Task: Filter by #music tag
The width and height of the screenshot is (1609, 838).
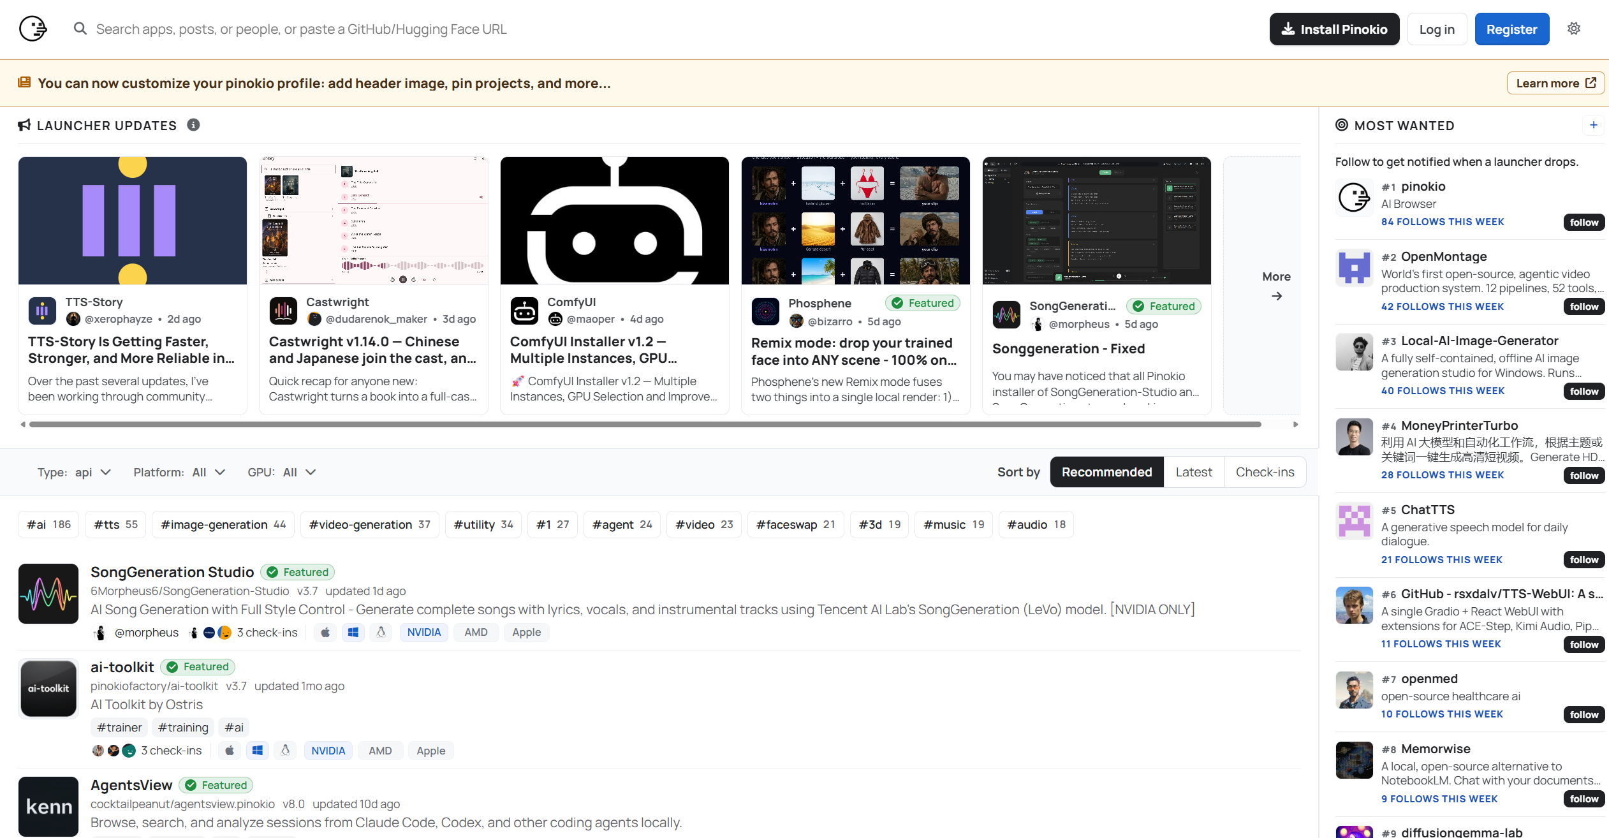Action: [953, 524]
